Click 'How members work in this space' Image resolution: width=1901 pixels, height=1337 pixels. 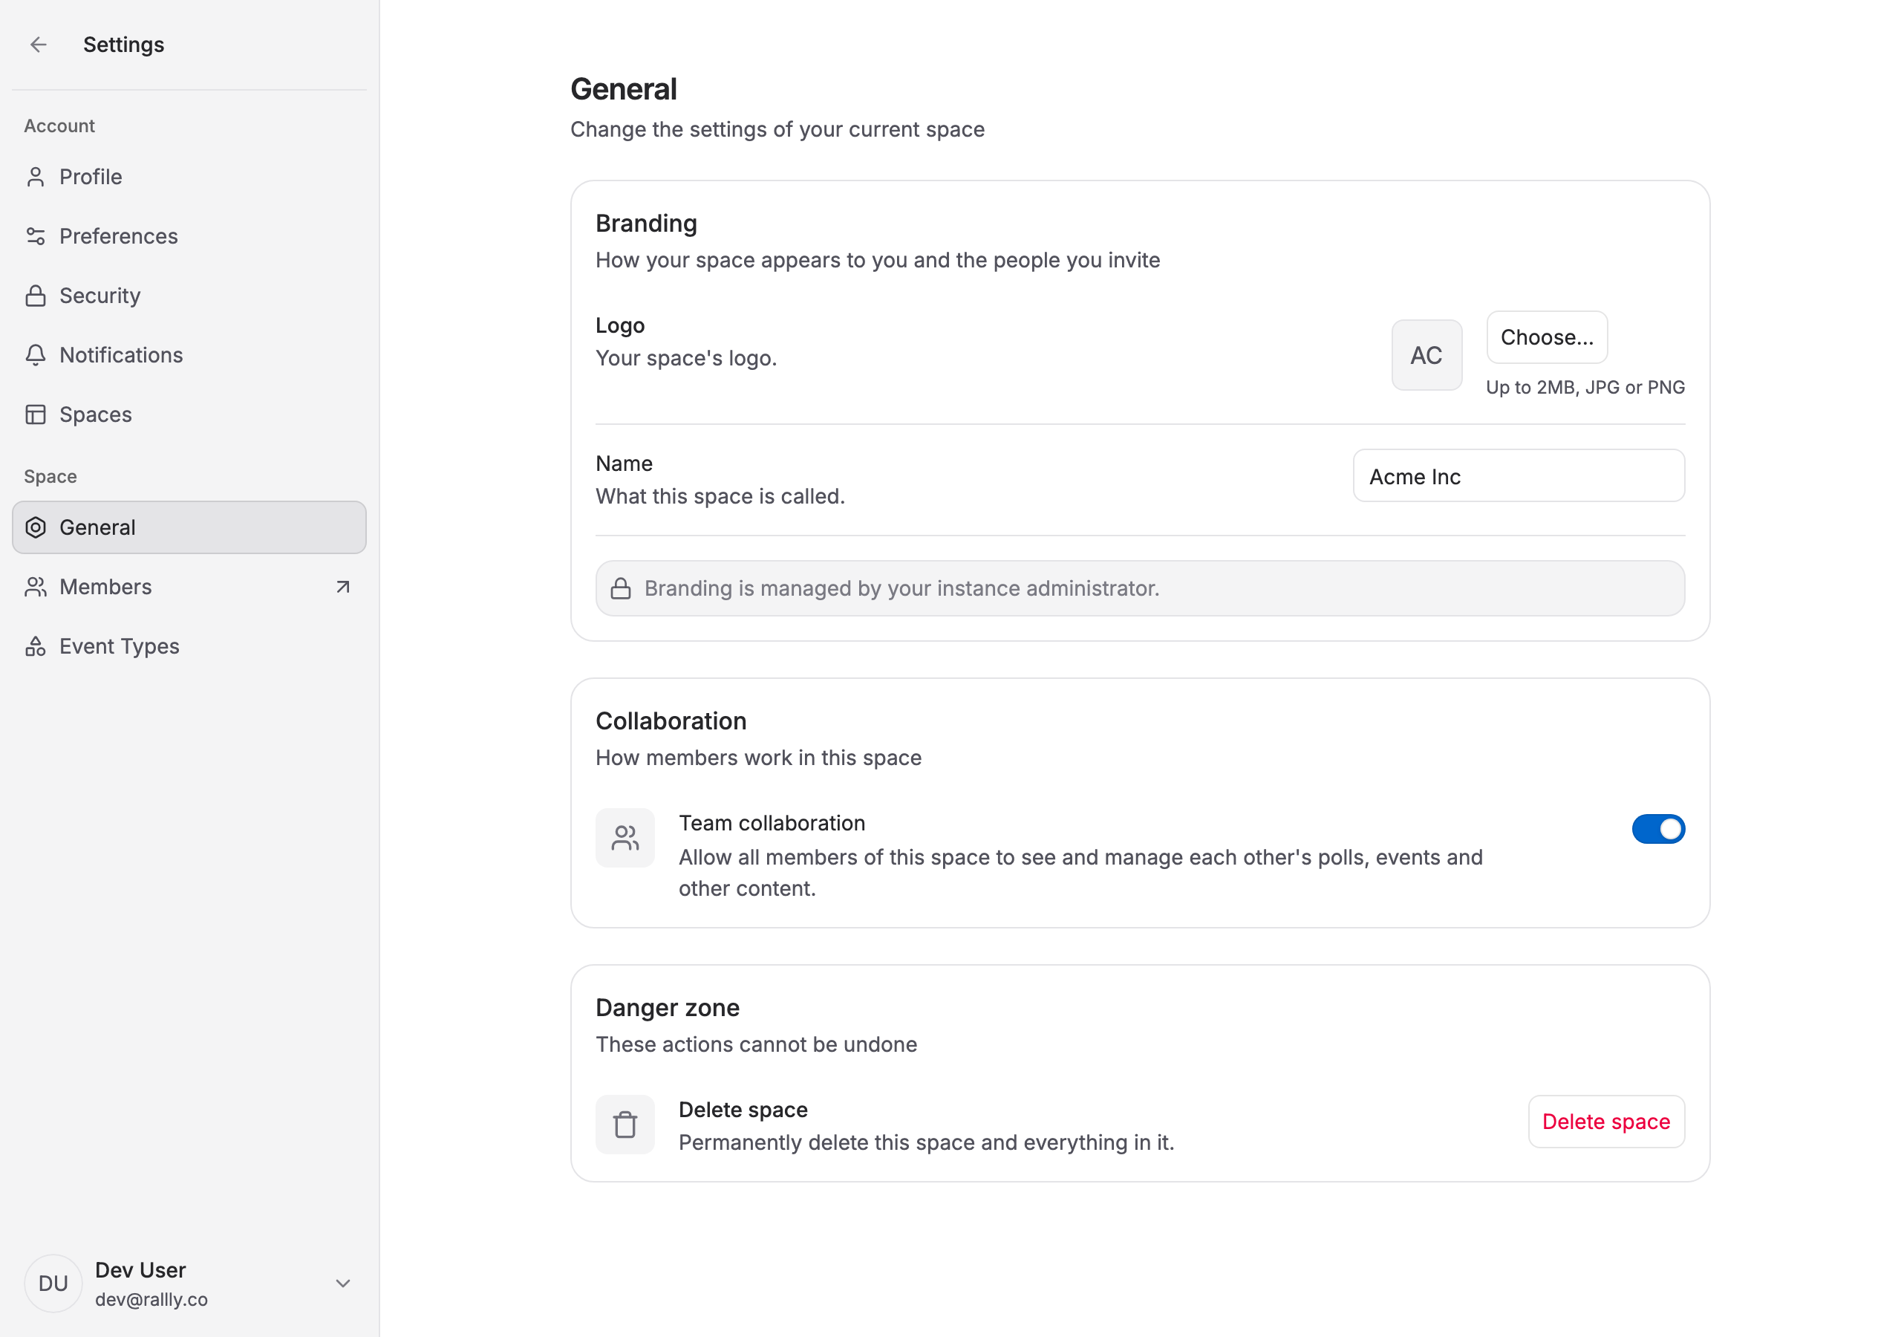click(758, 757)
